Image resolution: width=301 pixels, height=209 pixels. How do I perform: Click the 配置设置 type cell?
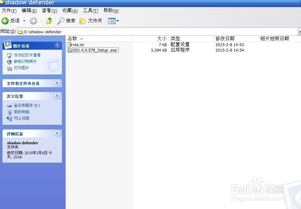tap(180, 45)
